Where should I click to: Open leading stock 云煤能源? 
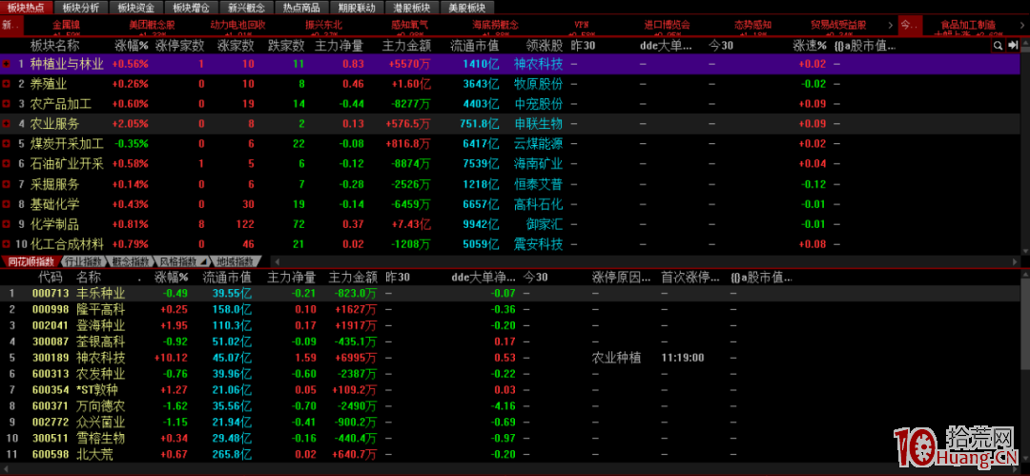click(x=539, y=143)
